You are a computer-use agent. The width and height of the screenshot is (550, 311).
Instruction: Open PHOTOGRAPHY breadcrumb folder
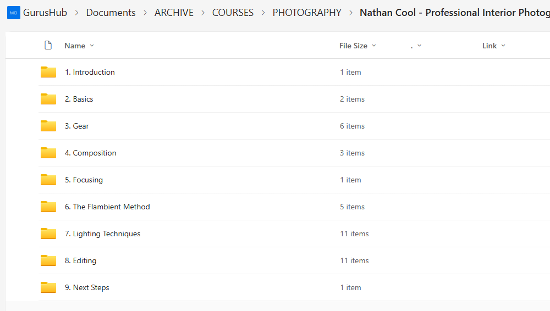(x=307, y=13)
